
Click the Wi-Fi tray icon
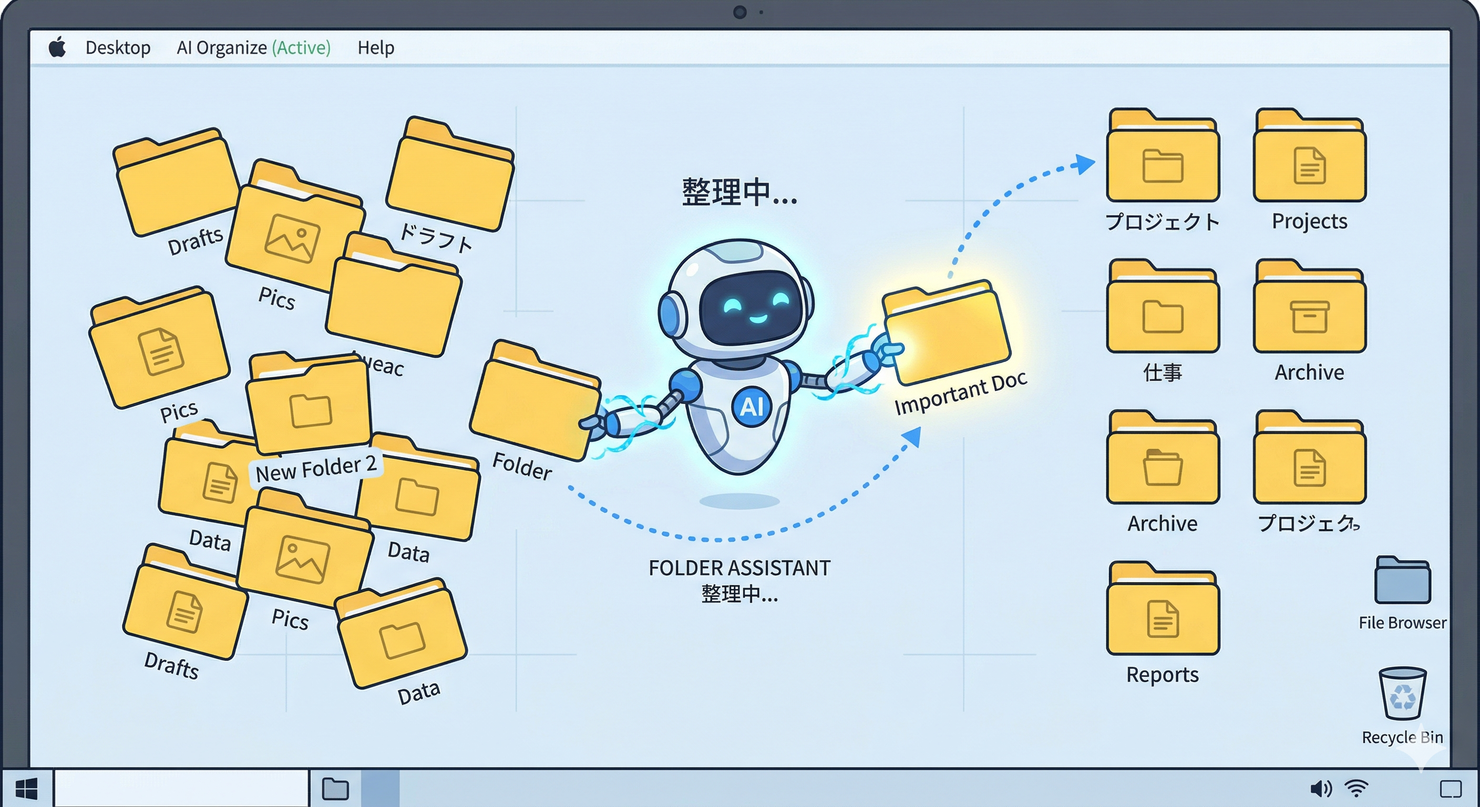pyautogui.click(x=1356, y=789)
